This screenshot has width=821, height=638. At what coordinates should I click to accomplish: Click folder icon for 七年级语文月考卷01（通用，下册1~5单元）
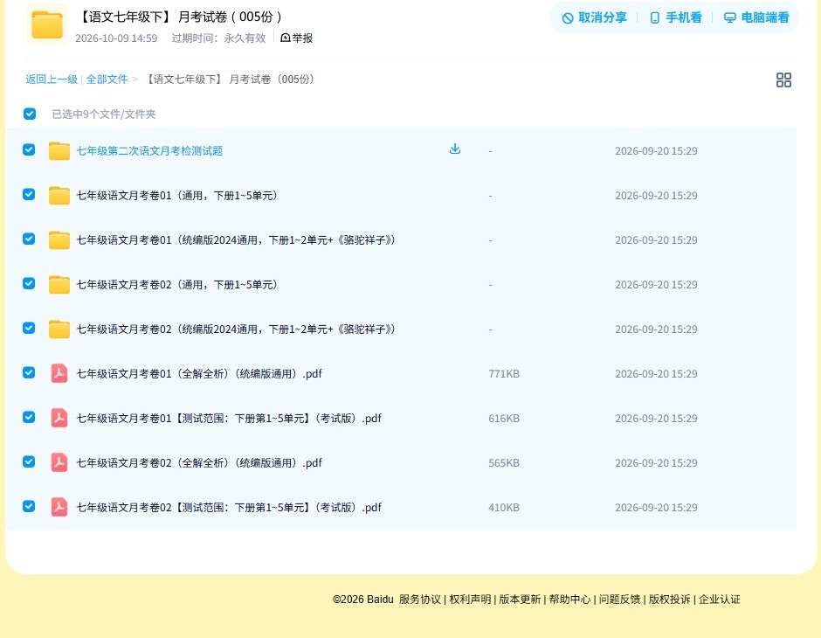pos(59,196)
